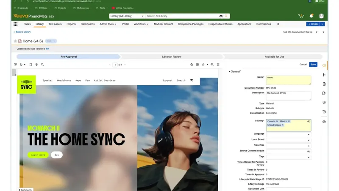Click the Description text field

click(x=289, y=95)
